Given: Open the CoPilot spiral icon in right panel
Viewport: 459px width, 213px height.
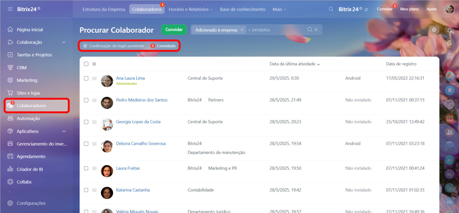Looking at the screenshot, I should click(x=450, y=43).
